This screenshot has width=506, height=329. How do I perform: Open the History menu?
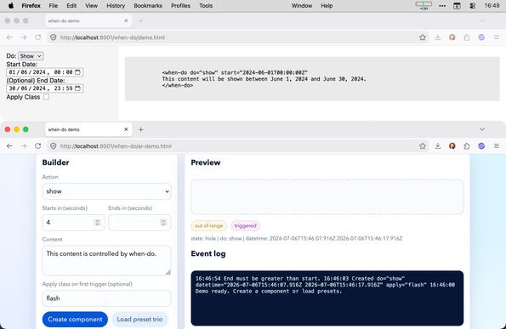(x=116, y=6)
